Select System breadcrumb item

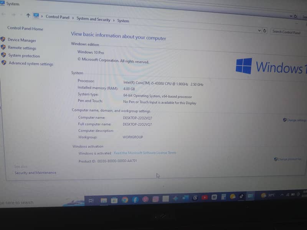coord(123,21)
